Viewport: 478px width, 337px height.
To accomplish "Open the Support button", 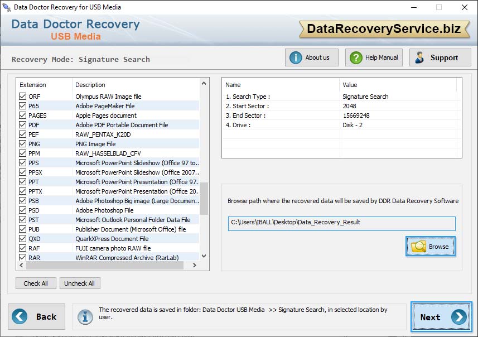I will pyautogui.click(x=440, y=57).
